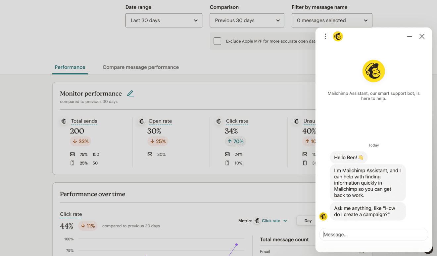Click the pencil icon to edit Monitor performance
The width and height of the screenshot is (437, 256).
pos(130,93)
